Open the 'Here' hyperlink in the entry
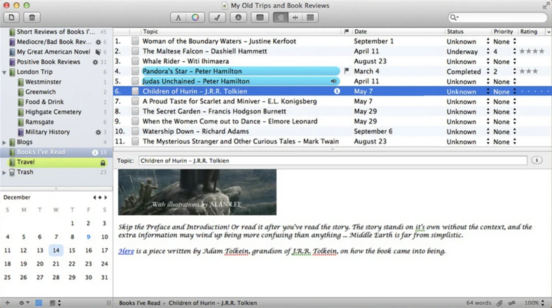 point(126,251)
